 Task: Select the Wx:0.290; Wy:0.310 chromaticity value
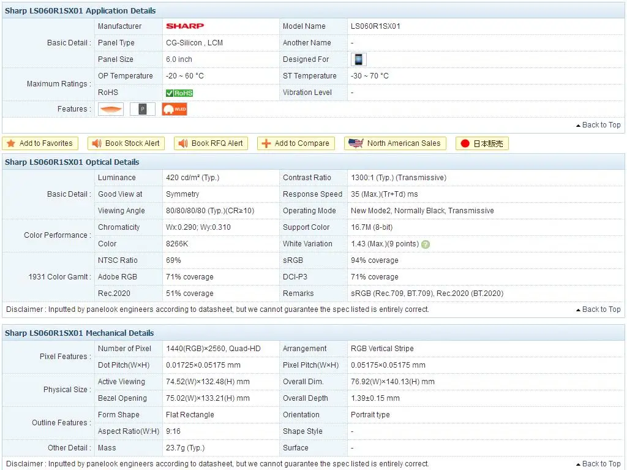pos(198,227)
